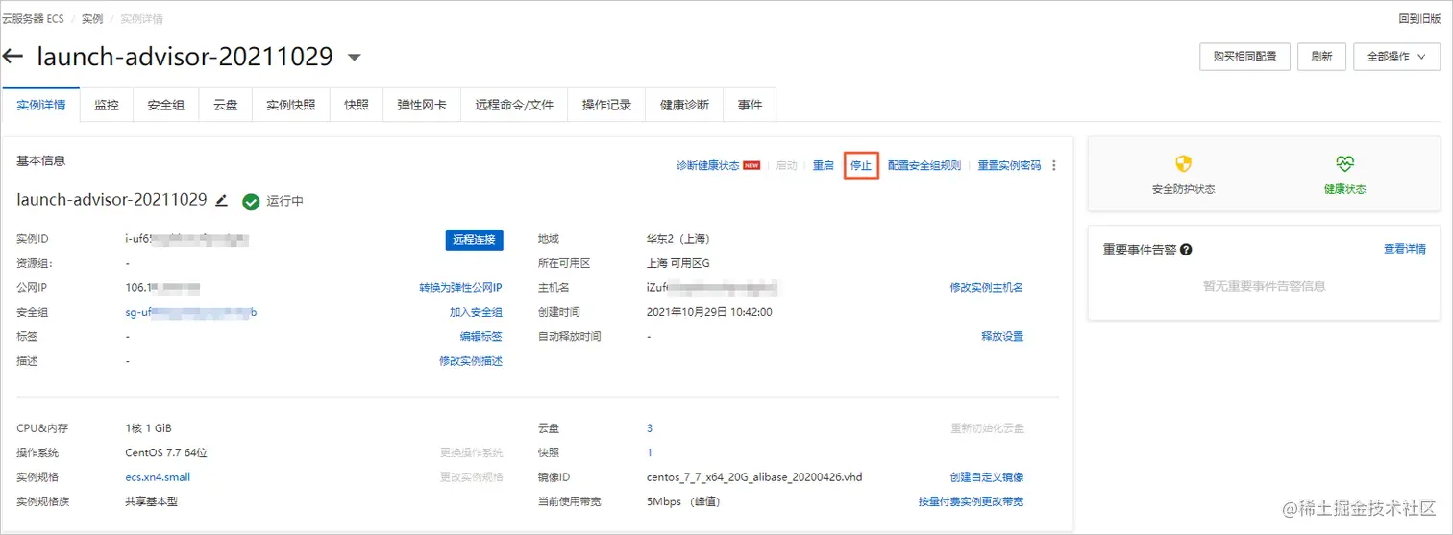Click the 安全防护状态 label
The image size is (1453, 535).
(1183, 189)
